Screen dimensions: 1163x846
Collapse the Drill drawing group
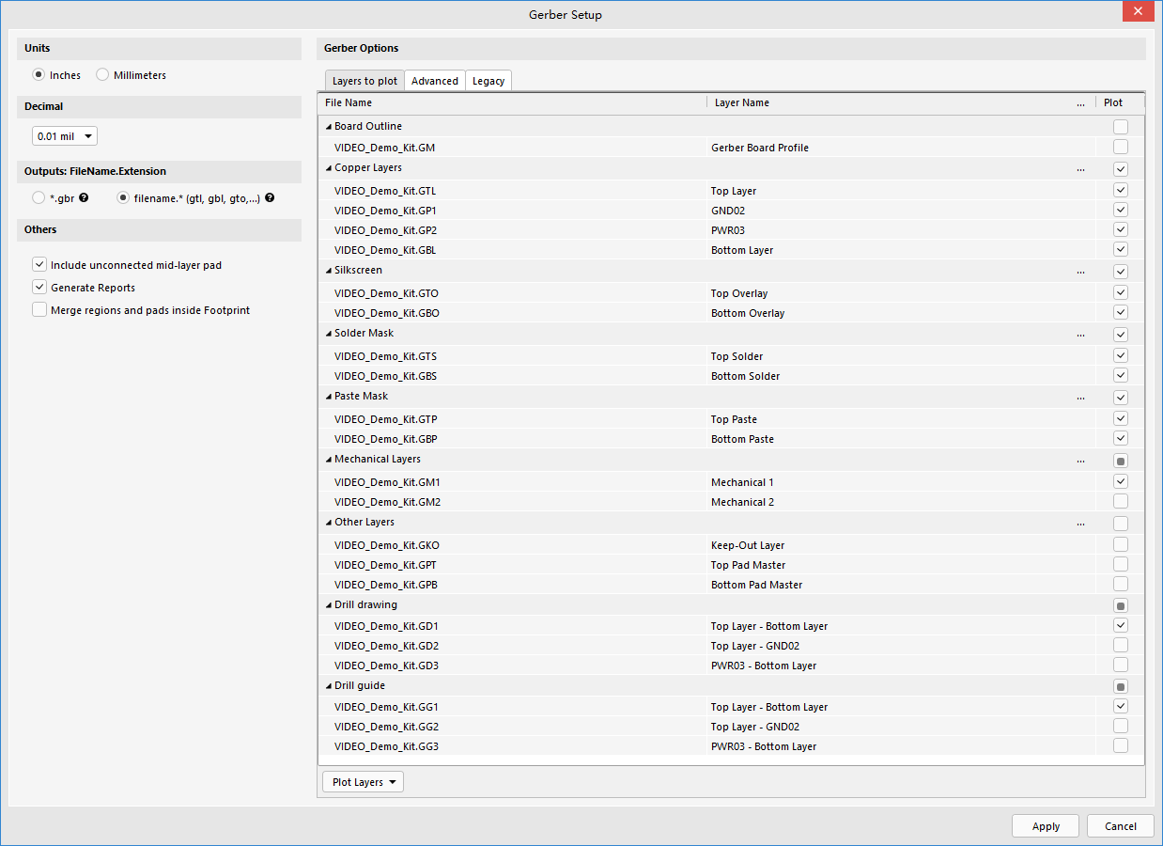point(329,605)
